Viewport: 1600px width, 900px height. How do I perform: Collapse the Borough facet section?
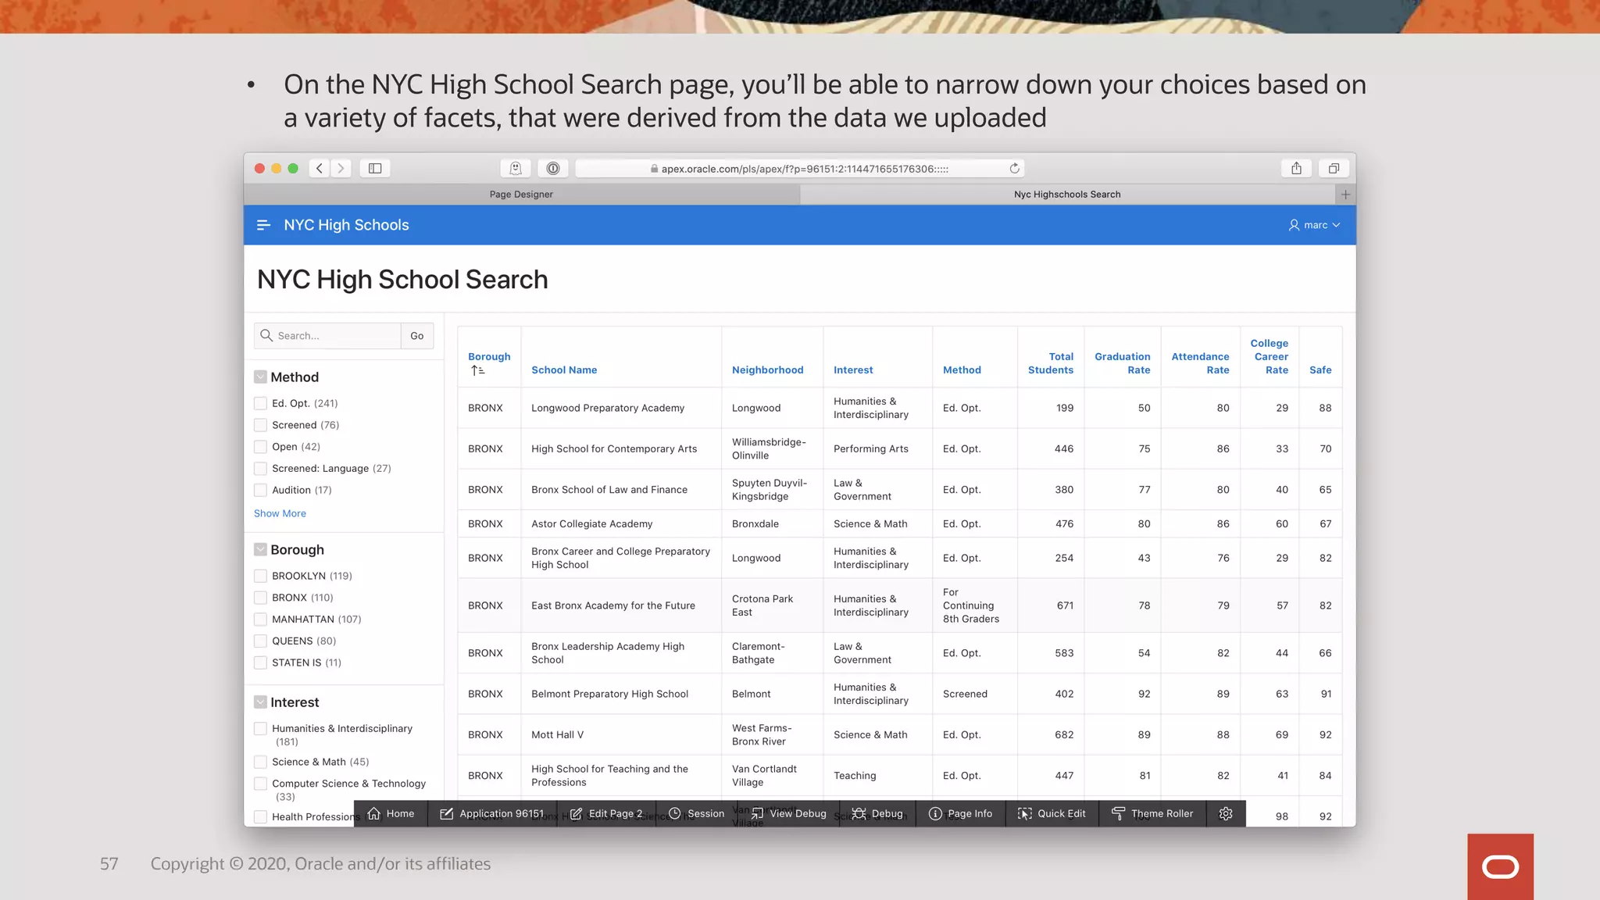coord(260,550)
